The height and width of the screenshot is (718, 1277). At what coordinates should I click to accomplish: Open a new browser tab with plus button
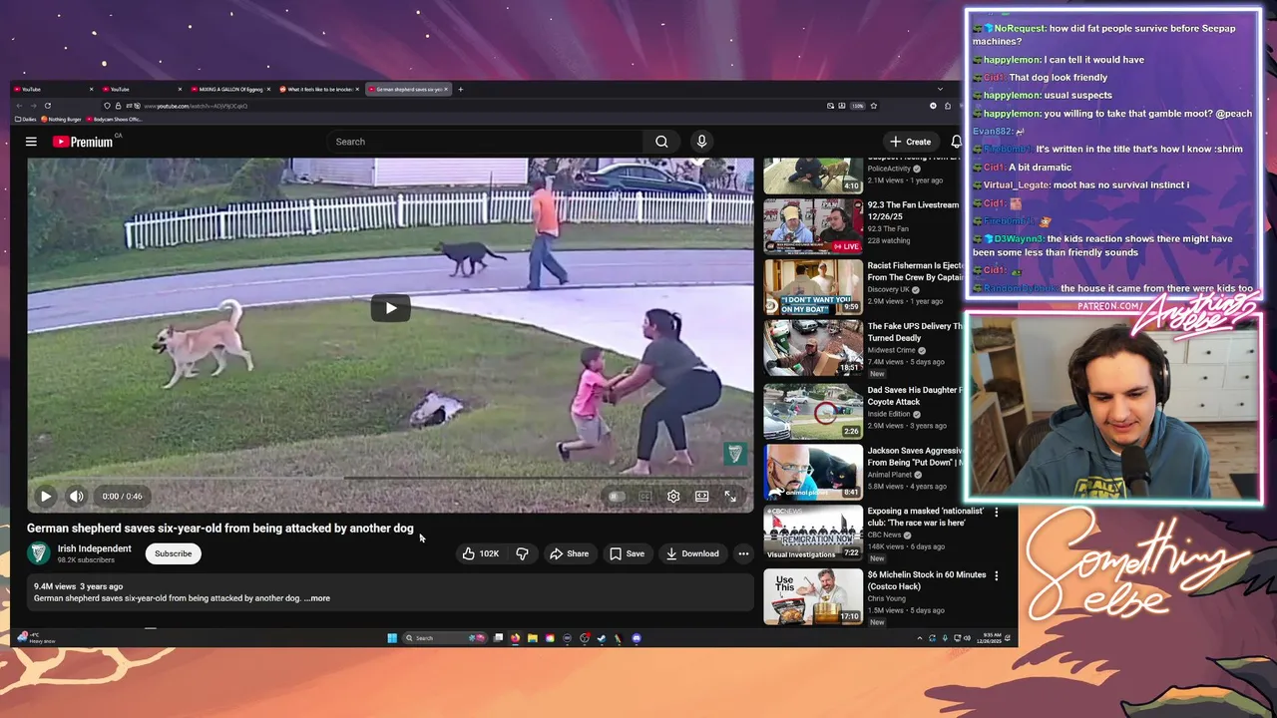(x=460, y=89)
